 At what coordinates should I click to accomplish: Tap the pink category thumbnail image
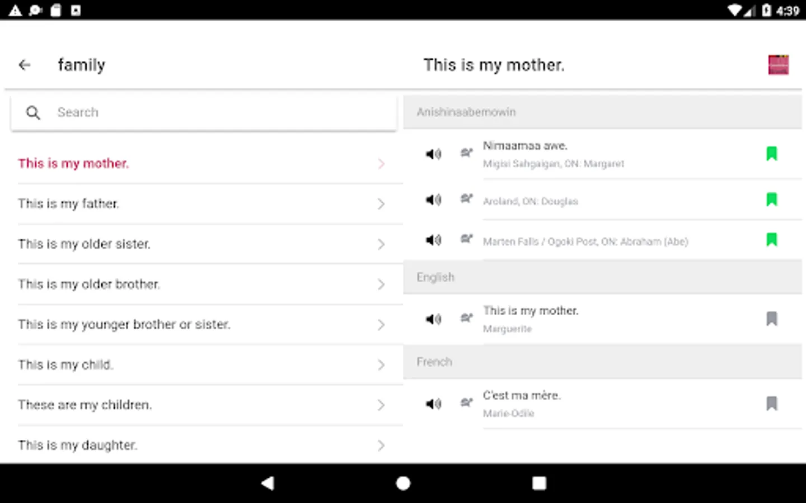point(778,65)
